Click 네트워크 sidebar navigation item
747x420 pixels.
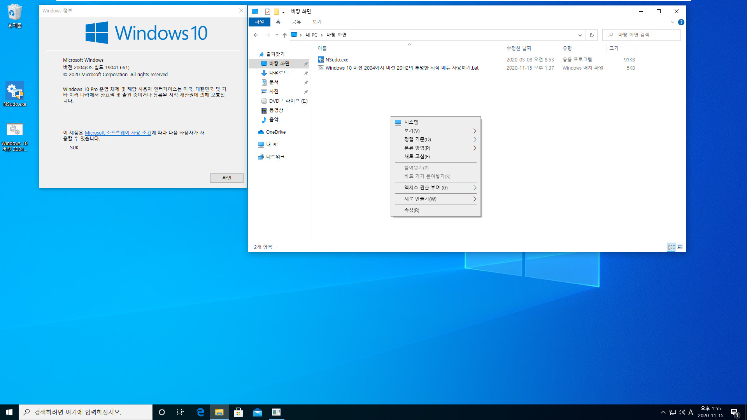click(x=275, y=156)
